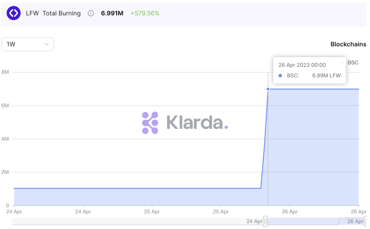370x229 pixels.
Task: Click the LFW token logo icon
Action: click(14, 13)
